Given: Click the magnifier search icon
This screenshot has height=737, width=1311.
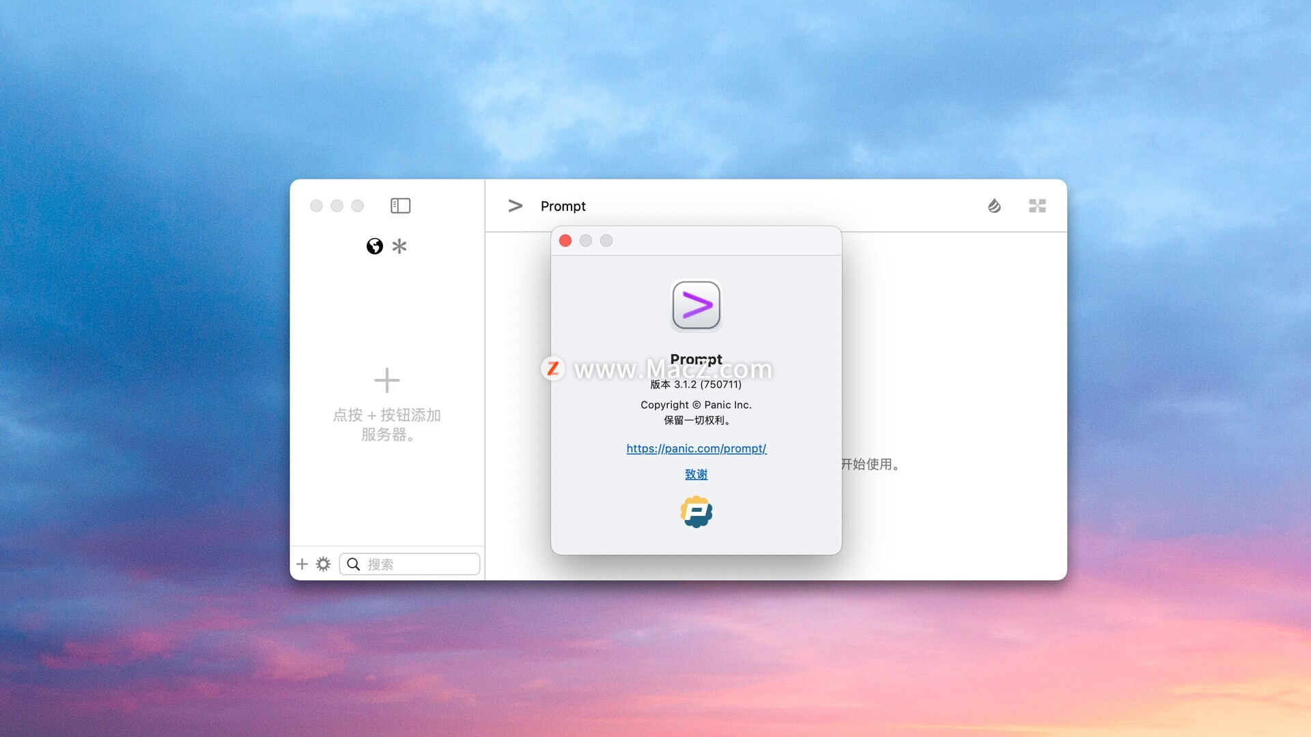Looking at the screenshot, I should coord(354,564).
